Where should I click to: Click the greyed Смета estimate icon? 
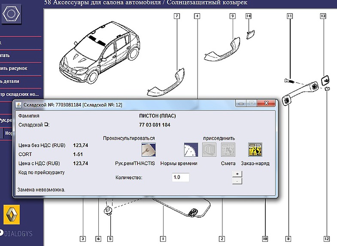tap(228, 150)
